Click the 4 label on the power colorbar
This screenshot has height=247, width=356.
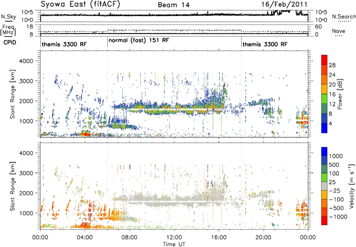[x=331, y=124]
